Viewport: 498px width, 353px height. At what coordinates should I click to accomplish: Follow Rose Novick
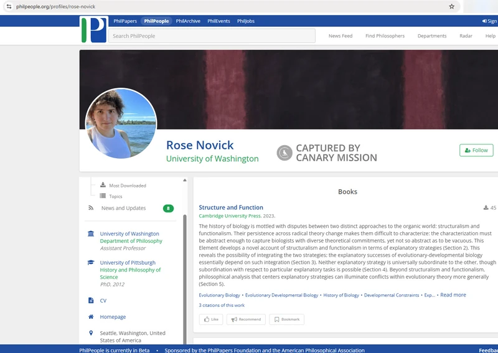point(476,150)
